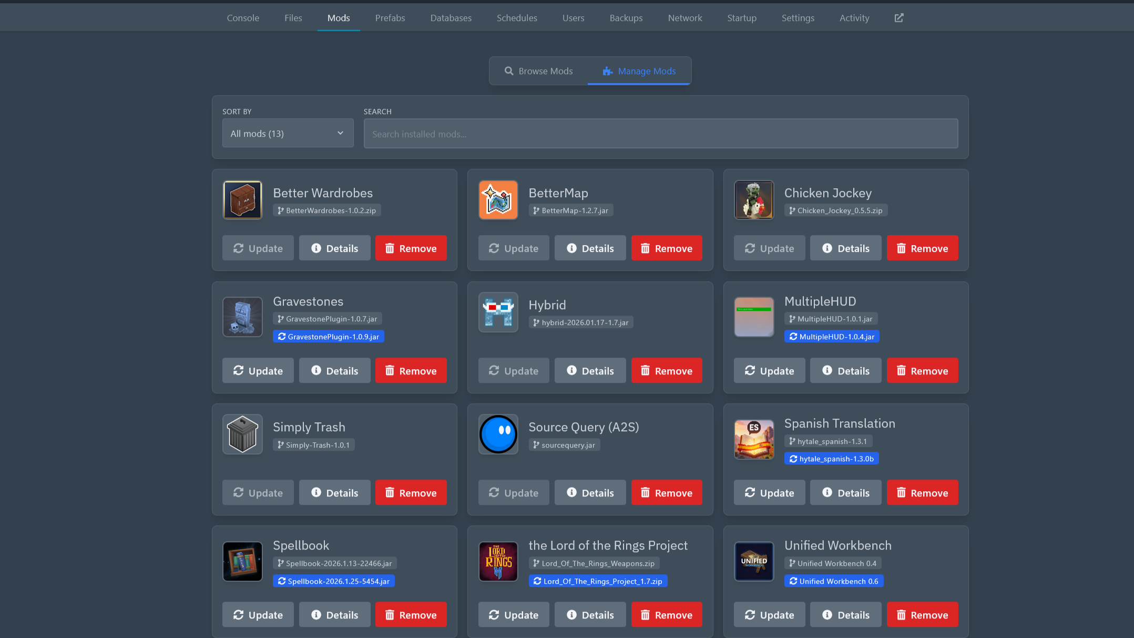
Task: Click the Unified Workbench mod icon
Action: [754, 561]
